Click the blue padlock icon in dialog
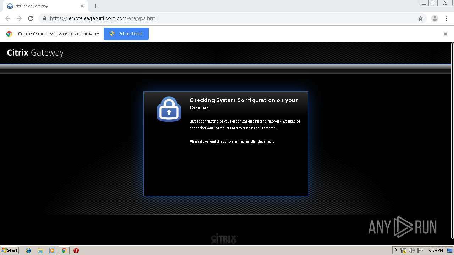This screenshot has width=454, height=255. point(169,109)
